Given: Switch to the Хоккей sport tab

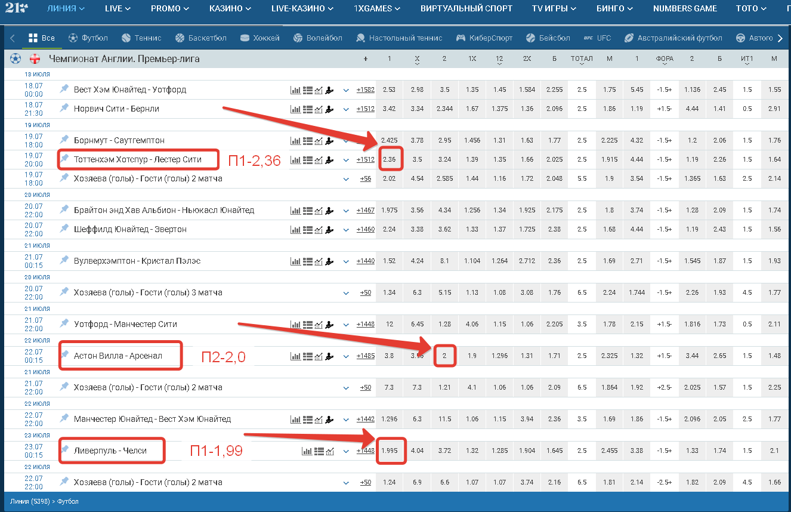Looking at the screenshot, I should point(259,38).
